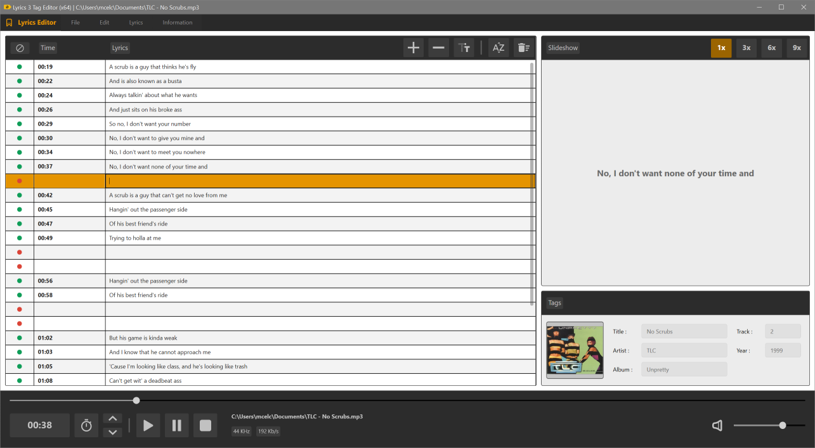The height and width of the screenshot is (448, 815).
Task: Click the volume slider handle
Action: (x=783, y=425)
